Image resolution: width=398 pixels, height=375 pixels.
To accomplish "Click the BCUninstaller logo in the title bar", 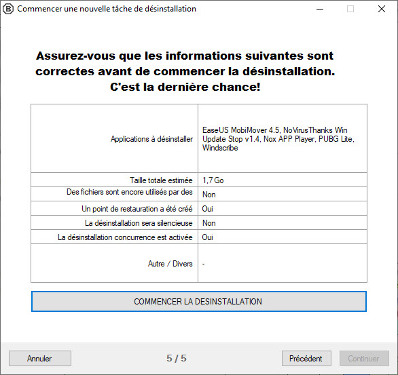I will [8, 9].
